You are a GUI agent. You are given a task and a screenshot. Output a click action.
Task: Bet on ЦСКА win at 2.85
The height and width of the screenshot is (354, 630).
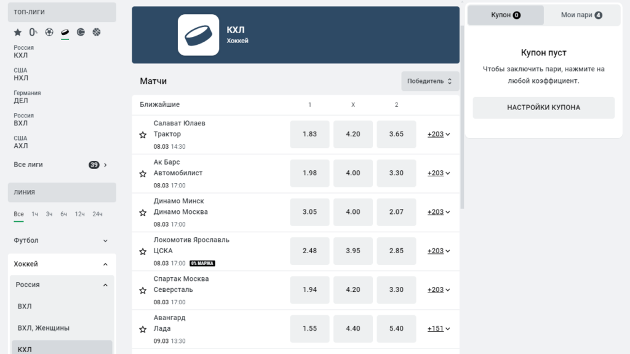(x=396, y=251)
